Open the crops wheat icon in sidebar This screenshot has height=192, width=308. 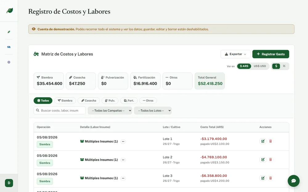tap(9, 32)
